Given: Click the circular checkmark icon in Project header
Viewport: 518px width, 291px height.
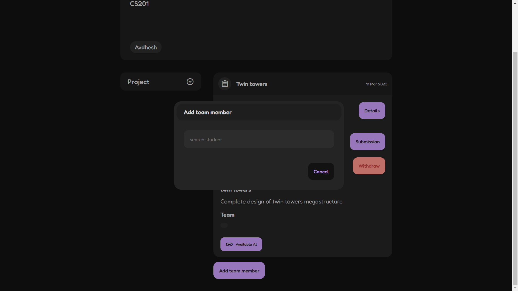Looking at the screenshot, I should [x=190, y=81].
